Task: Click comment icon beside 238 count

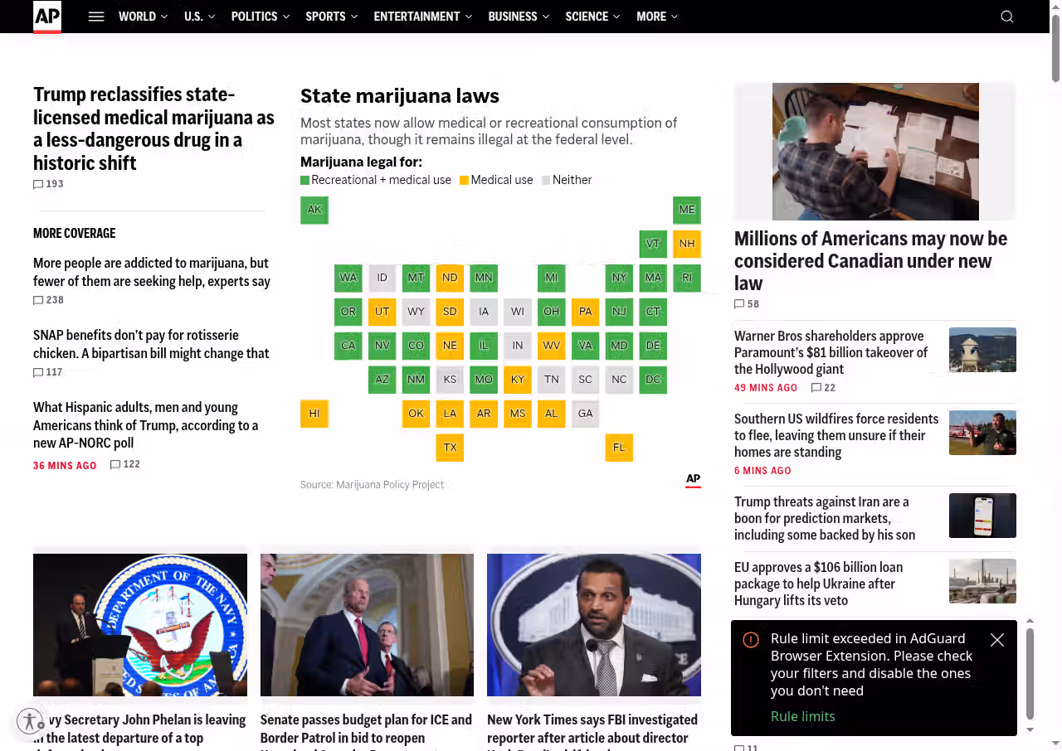Action: [x=38, y=300]
